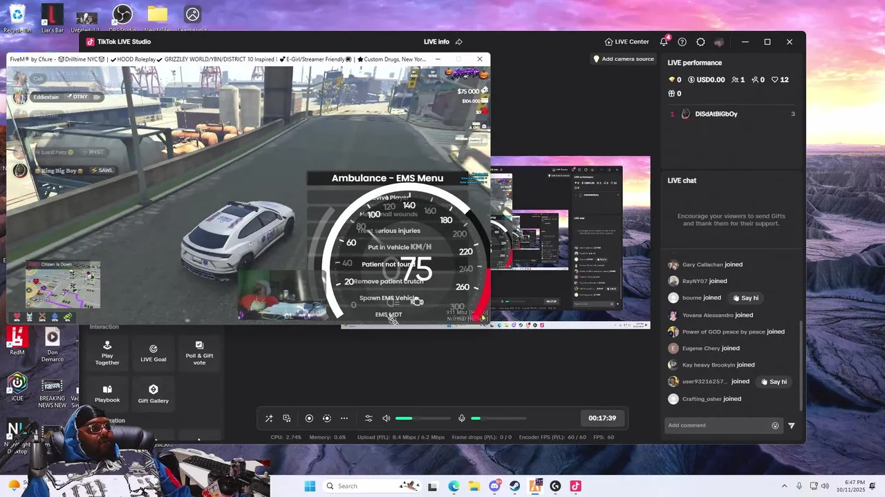Select Put in Vehicle in EMS menu
The image size is (885, 497).
389,247
